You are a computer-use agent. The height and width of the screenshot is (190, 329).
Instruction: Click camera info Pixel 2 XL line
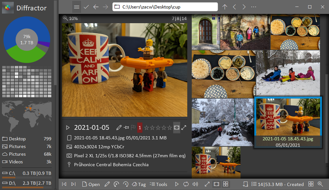pyautogui.click(x=130, y=156)
